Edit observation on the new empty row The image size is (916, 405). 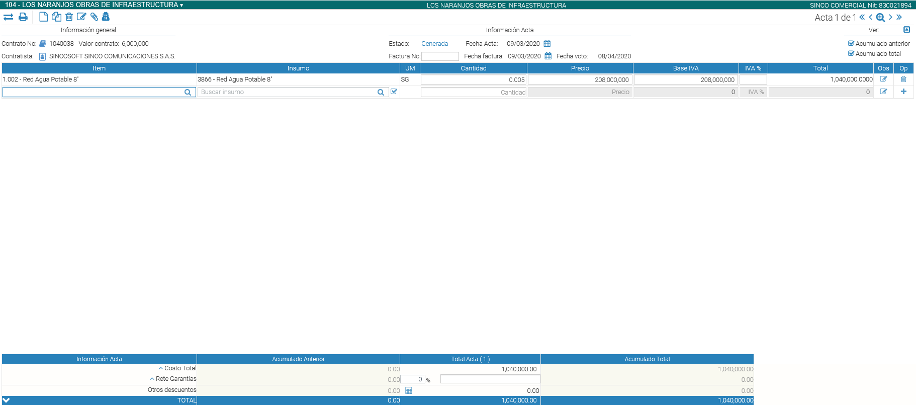click(x=883, y=92)
